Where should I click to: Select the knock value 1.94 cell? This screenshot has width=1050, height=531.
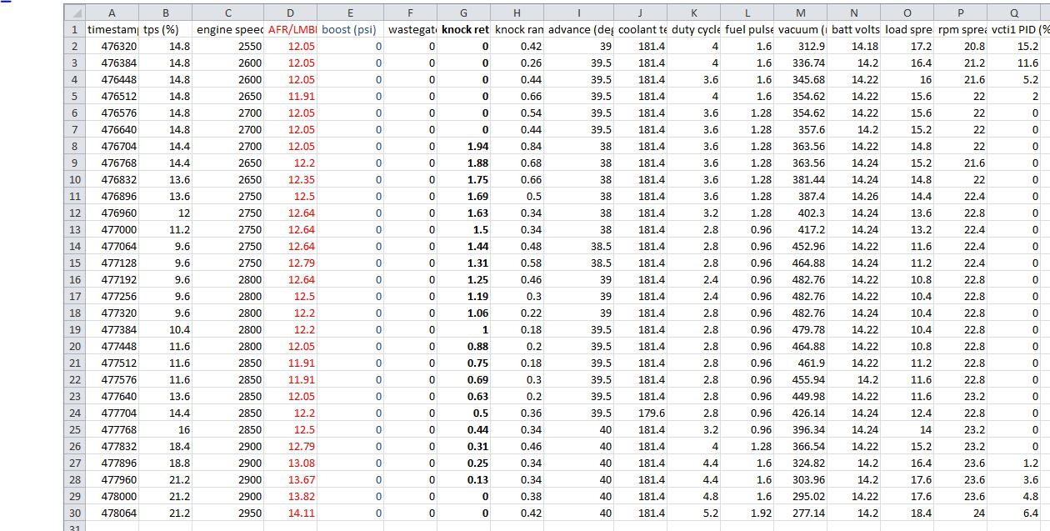pos(463,146)
